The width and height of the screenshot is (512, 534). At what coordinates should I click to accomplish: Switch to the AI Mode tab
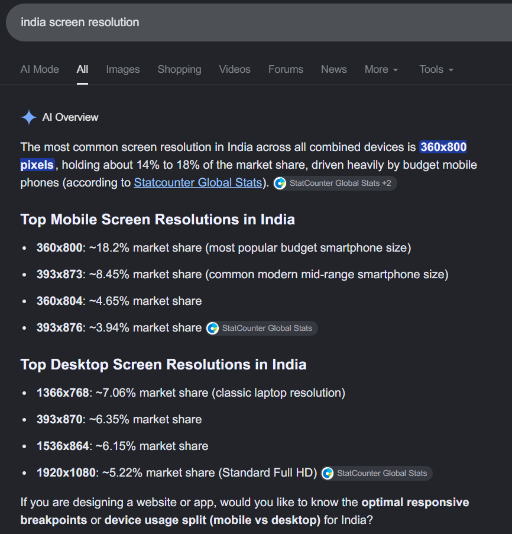click(40, 69)
